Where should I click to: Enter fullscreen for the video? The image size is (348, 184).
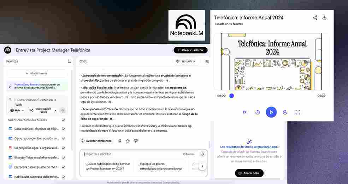click(x=297, y=112)
